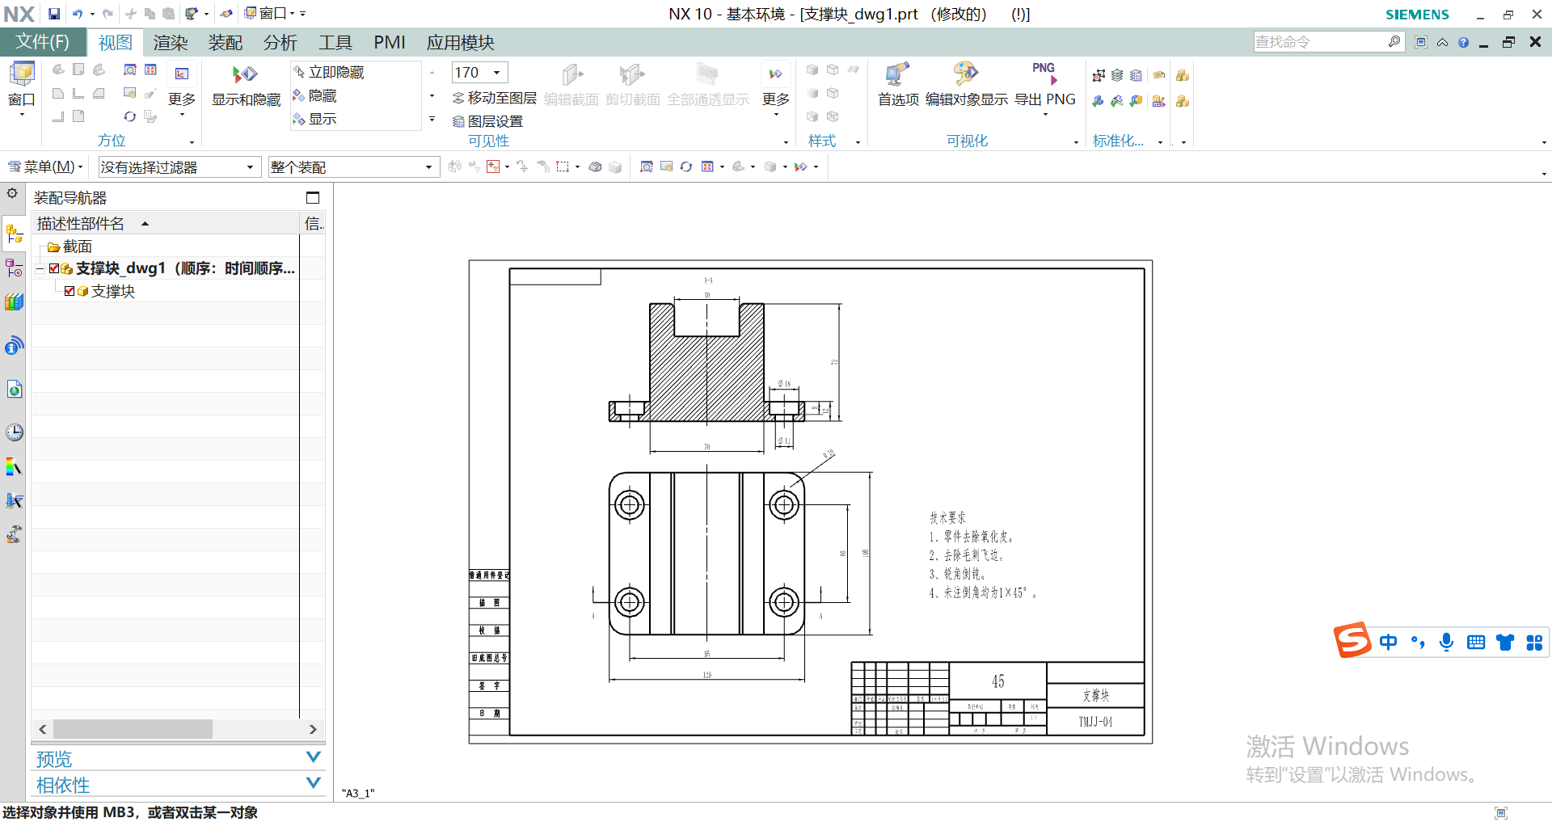Collapse the 支撑块_dwg1 tree node

click(x=40, y=268)
